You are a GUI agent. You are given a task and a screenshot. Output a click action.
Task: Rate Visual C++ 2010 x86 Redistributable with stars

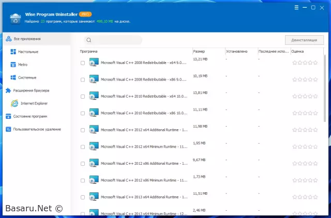(305, 113)
